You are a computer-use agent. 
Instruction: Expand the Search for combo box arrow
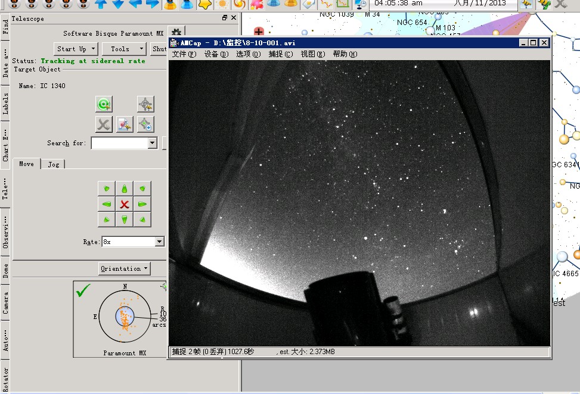click(x=153, y=143)
